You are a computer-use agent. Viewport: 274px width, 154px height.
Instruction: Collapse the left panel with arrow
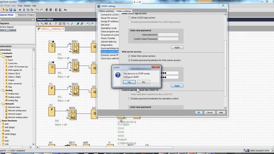33,20
